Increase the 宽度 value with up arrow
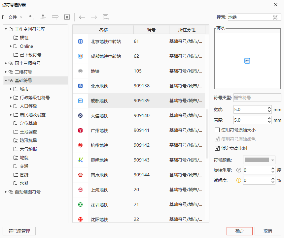This screenshot has width=284, height=238. 269,107
